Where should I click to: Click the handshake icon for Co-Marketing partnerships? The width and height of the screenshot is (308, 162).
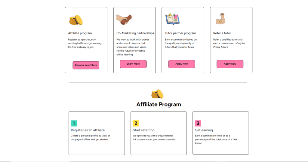(124, 20)
